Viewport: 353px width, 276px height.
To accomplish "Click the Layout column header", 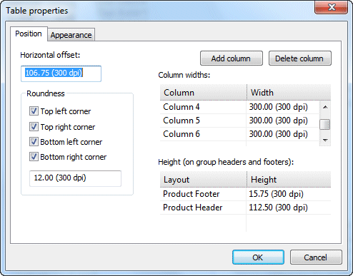I will click(x=203, y=180).
